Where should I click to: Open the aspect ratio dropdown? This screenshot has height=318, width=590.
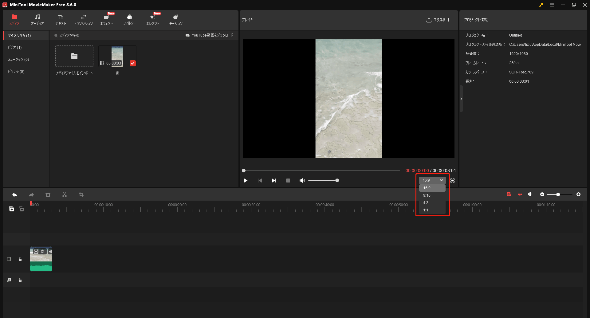point(432,180)
